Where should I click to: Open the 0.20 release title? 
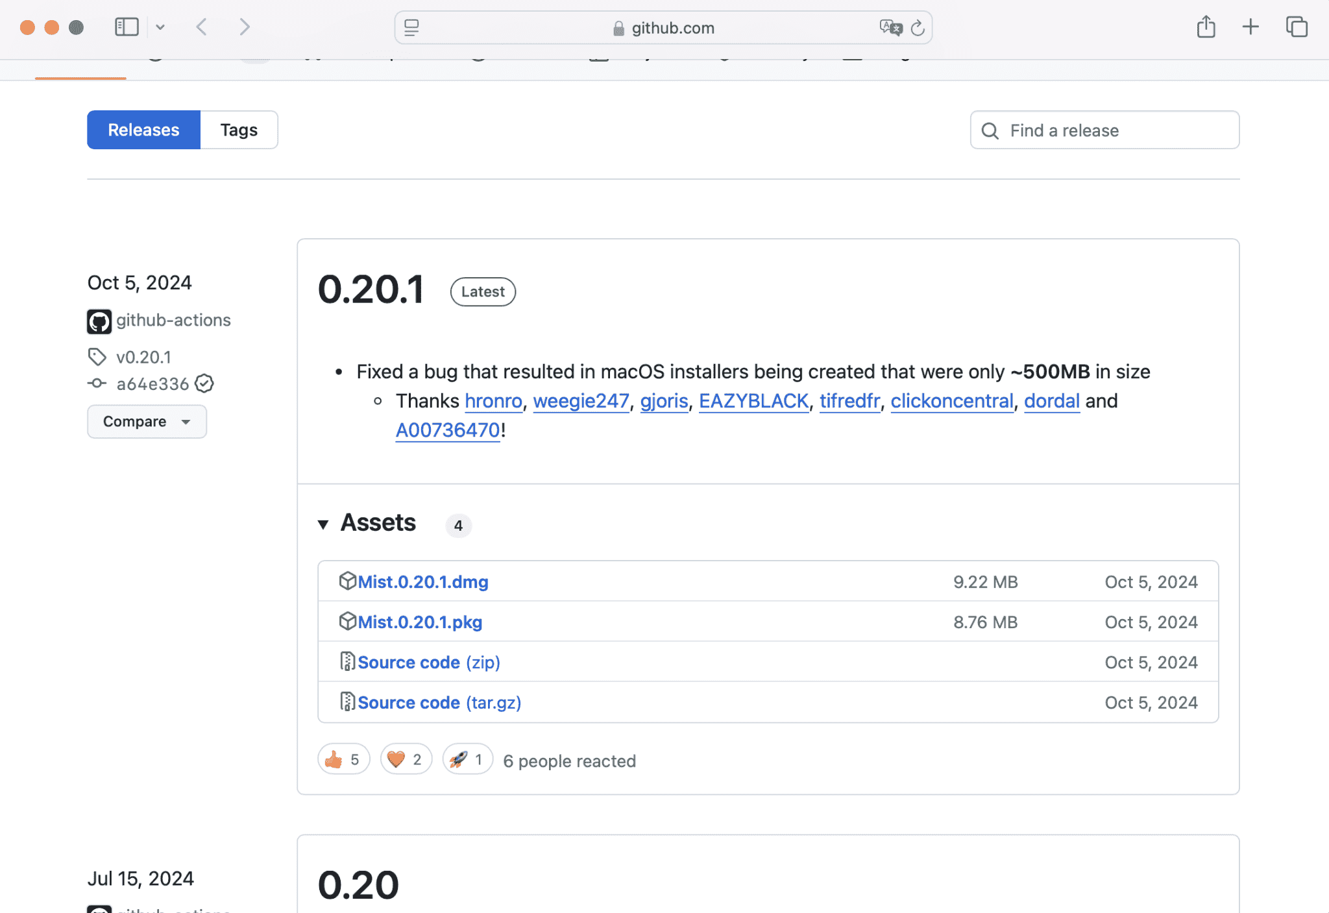[x=358, y=885]
